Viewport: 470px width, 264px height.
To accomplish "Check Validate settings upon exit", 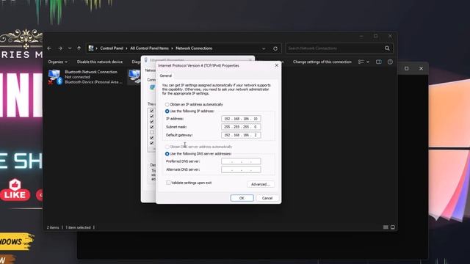I will coord(168,183).
